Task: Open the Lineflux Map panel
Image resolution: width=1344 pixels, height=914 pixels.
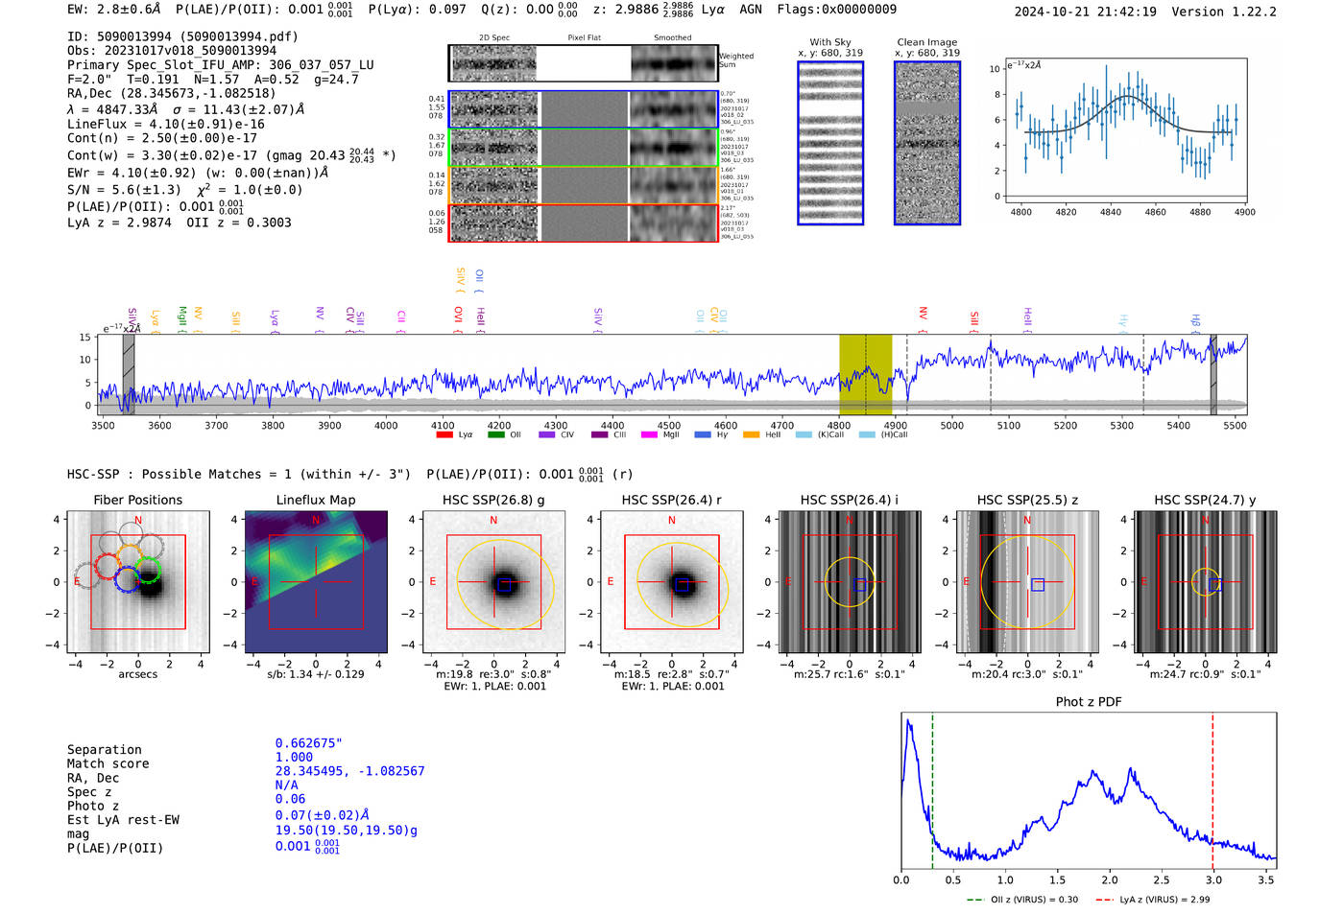Action: coord(316,581)
